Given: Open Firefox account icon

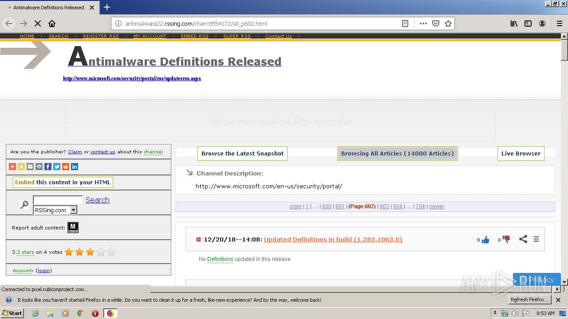Looking at the screenshot, I should (542, 23).
